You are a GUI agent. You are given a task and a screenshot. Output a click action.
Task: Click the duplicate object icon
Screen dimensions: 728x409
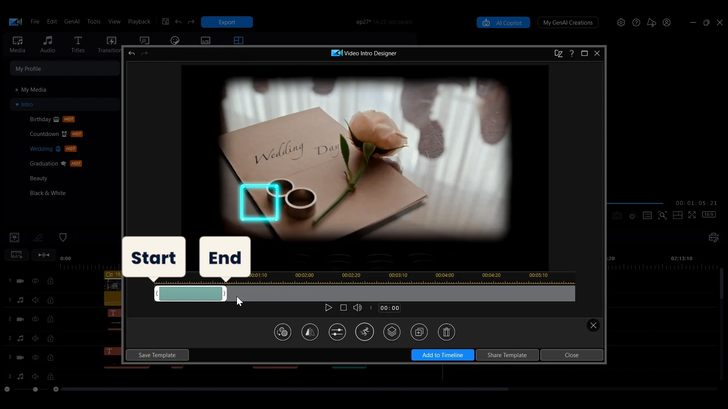click(x=419, y=332)
